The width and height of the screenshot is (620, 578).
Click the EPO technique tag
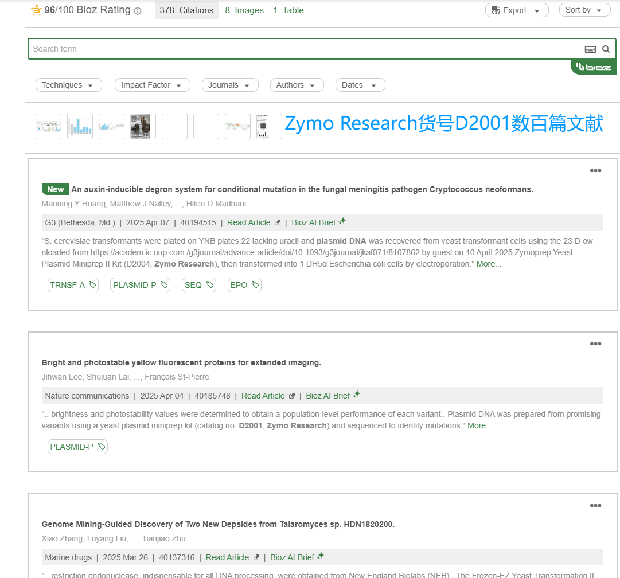(x=244, y=285)
